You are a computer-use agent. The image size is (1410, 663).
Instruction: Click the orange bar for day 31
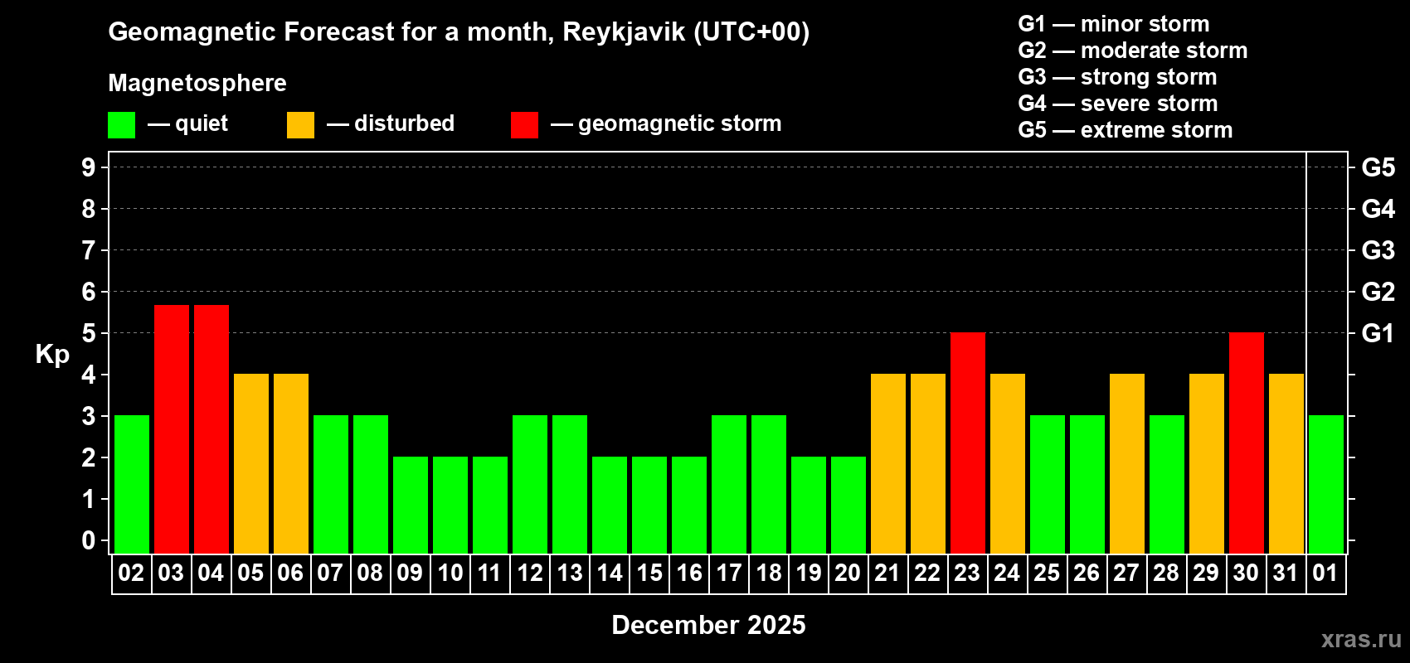tap(1286, 464)
